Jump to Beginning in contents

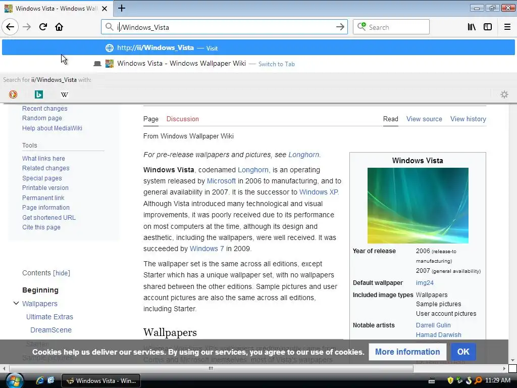coord(40,290)
